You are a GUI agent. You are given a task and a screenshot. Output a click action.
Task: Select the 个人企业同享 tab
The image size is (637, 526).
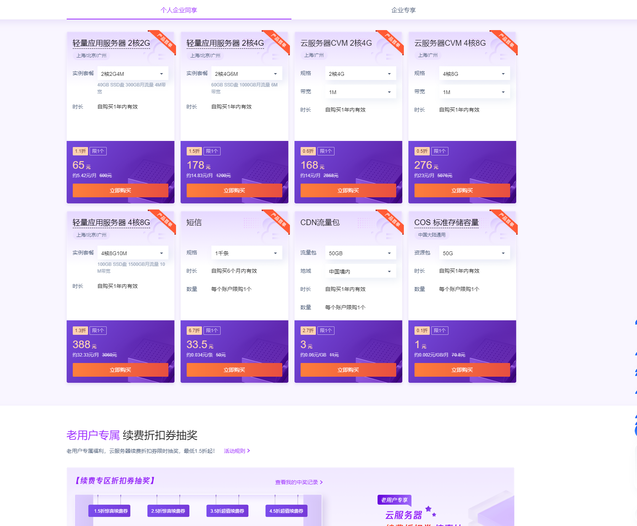point(179,10)
